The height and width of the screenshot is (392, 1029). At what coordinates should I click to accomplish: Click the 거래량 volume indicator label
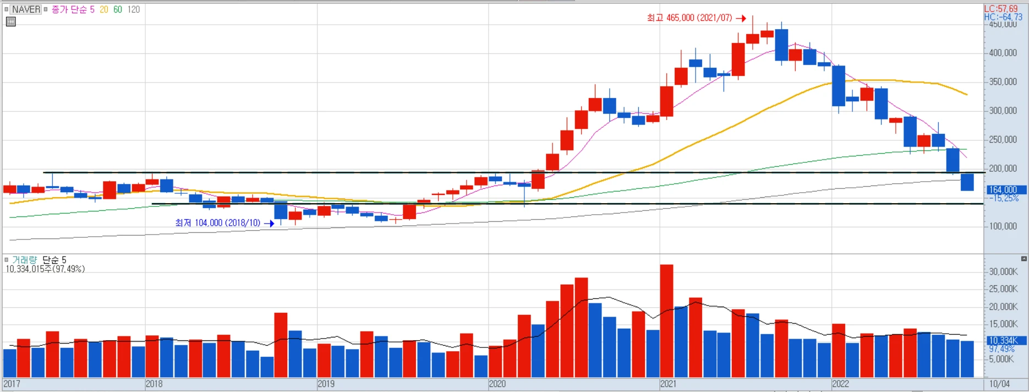[x=25, y=260]
